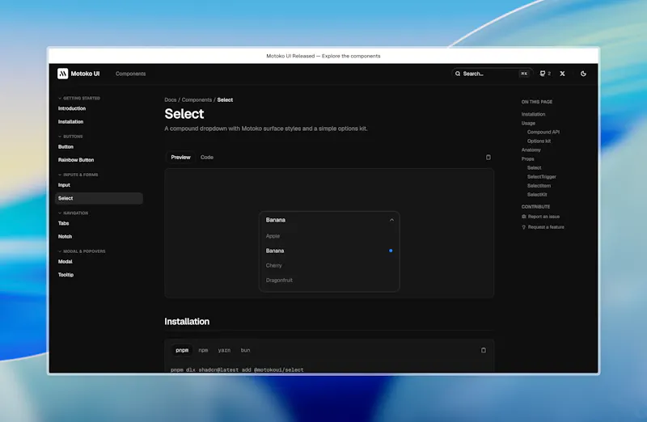Jump to Anatomy section
Viewport: 647px width, 422px height.
(x=531, y=150)
